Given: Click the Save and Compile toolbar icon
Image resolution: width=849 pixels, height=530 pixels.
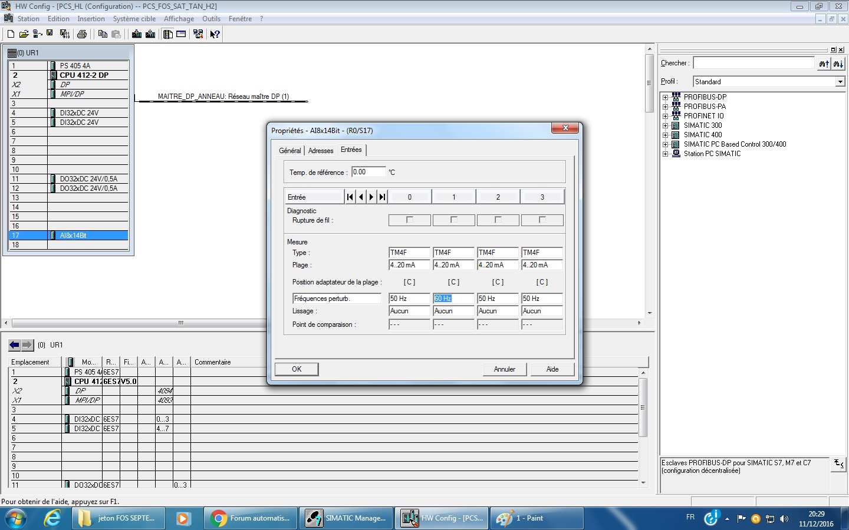Looking at the screenshot, I should click(65, 34).
